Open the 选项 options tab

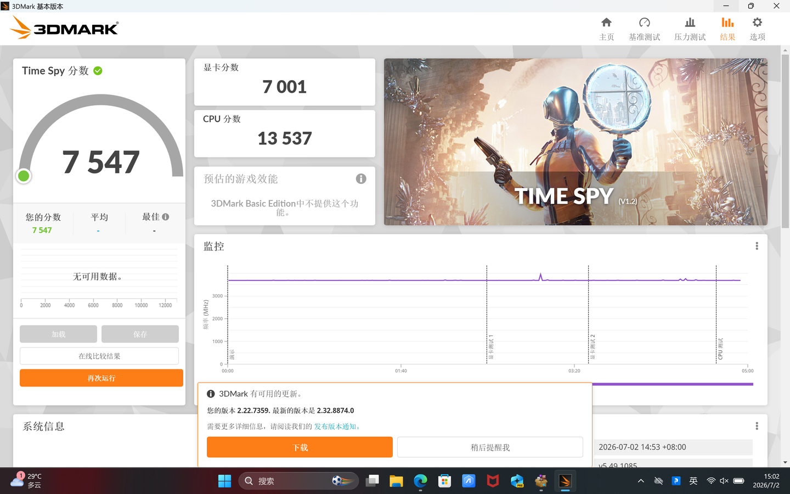(757, 29)
